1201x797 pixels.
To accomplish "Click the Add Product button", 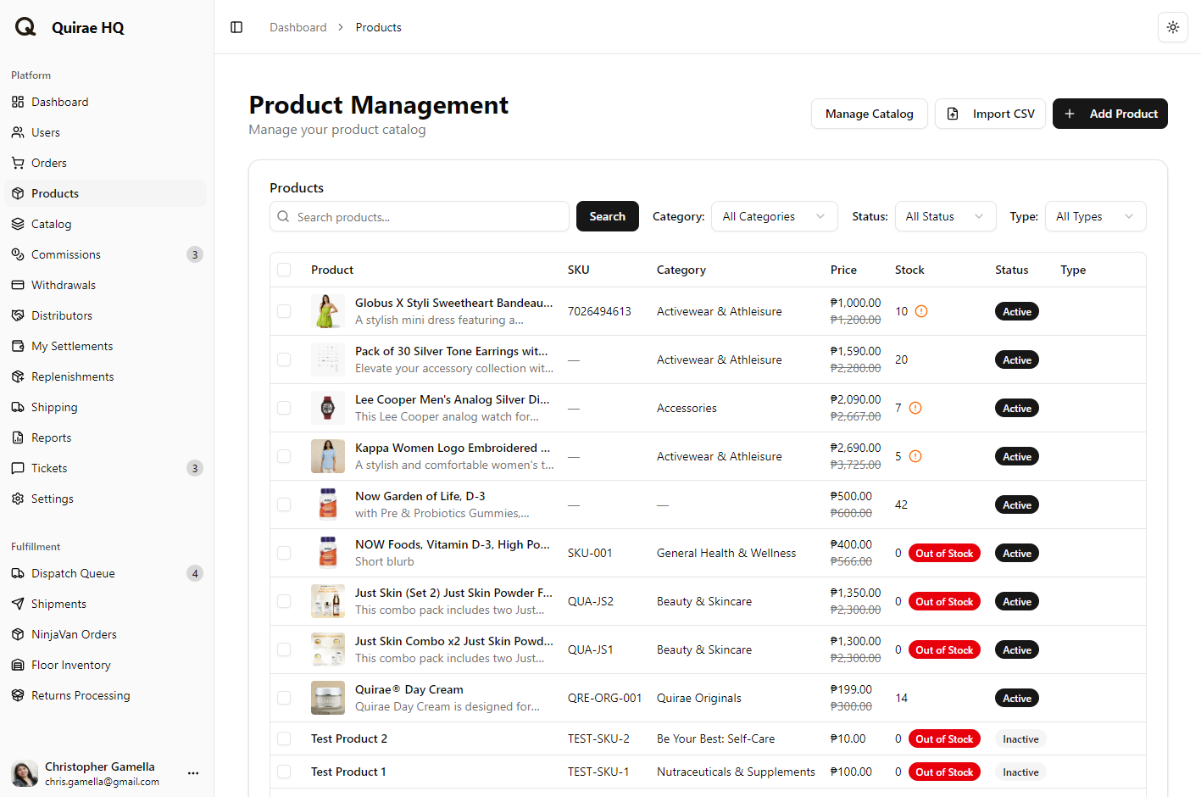I will tap(1109, 114).
